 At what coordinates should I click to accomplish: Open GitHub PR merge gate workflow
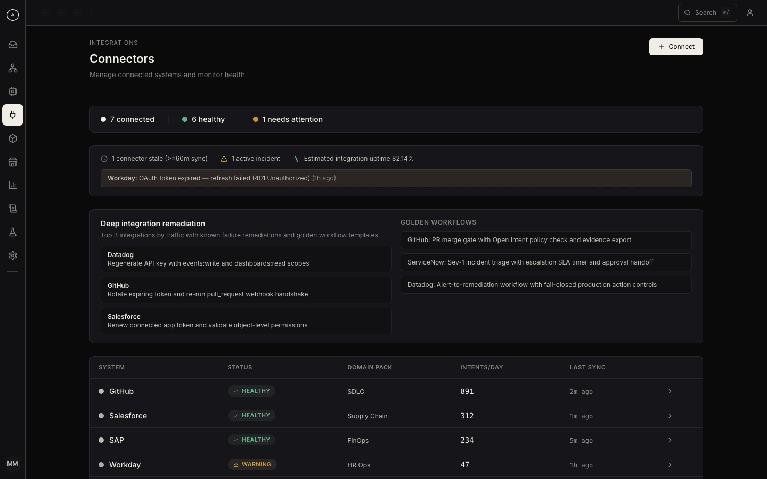[546, 240]
